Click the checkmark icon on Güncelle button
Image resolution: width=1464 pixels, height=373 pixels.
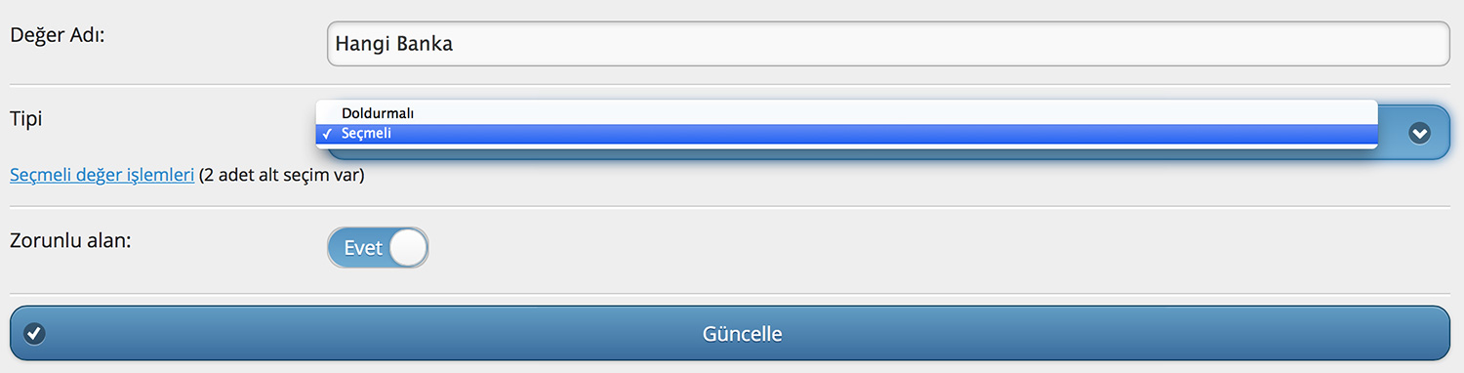pos(34,334)
